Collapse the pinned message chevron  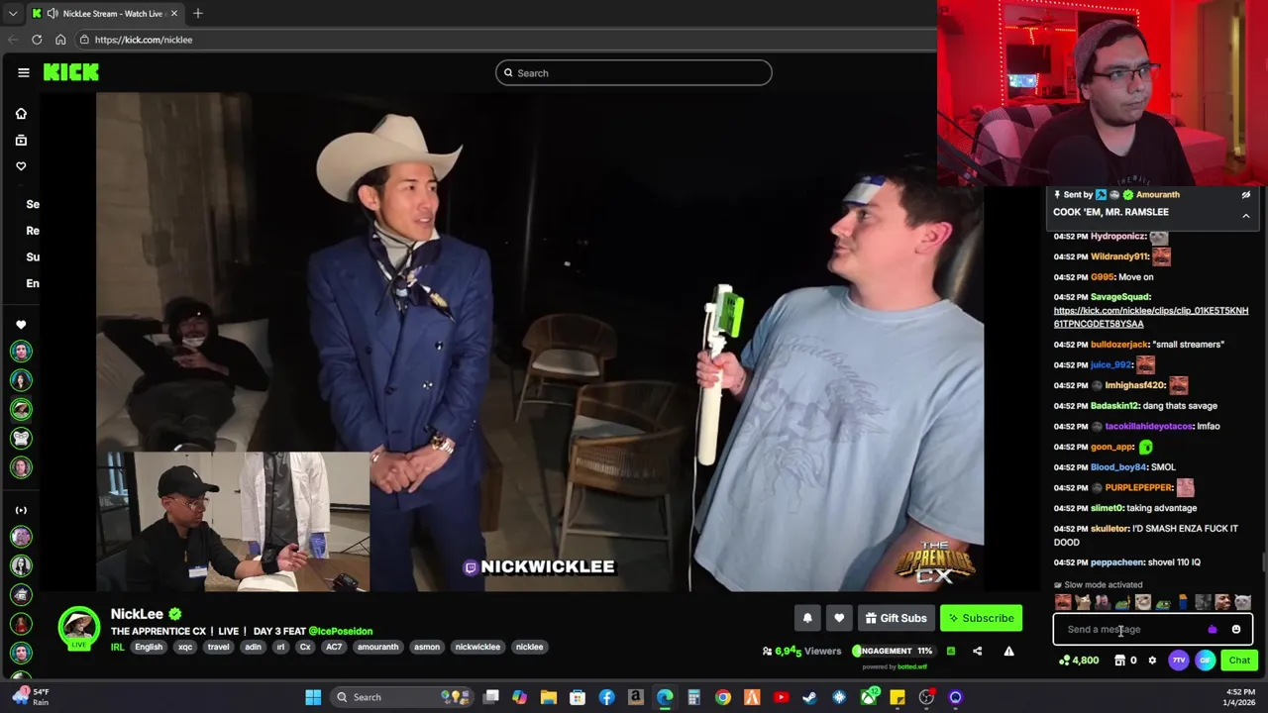tap(1246, 215)
